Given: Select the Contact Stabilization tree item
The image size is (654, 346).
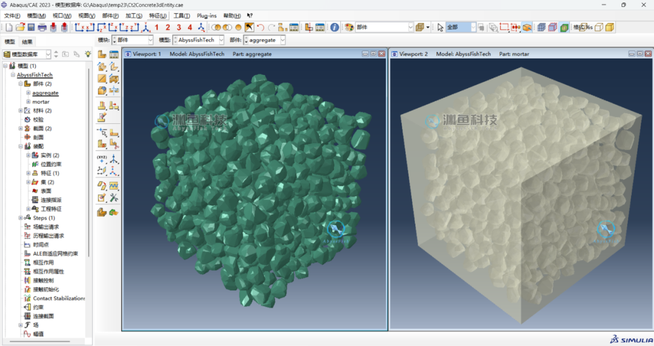Looking at the screenshot, I should 59,298.
